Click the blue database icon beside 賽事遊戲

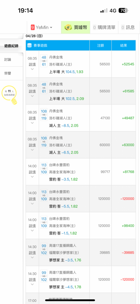pyautogui.click(x=30, y=45)
